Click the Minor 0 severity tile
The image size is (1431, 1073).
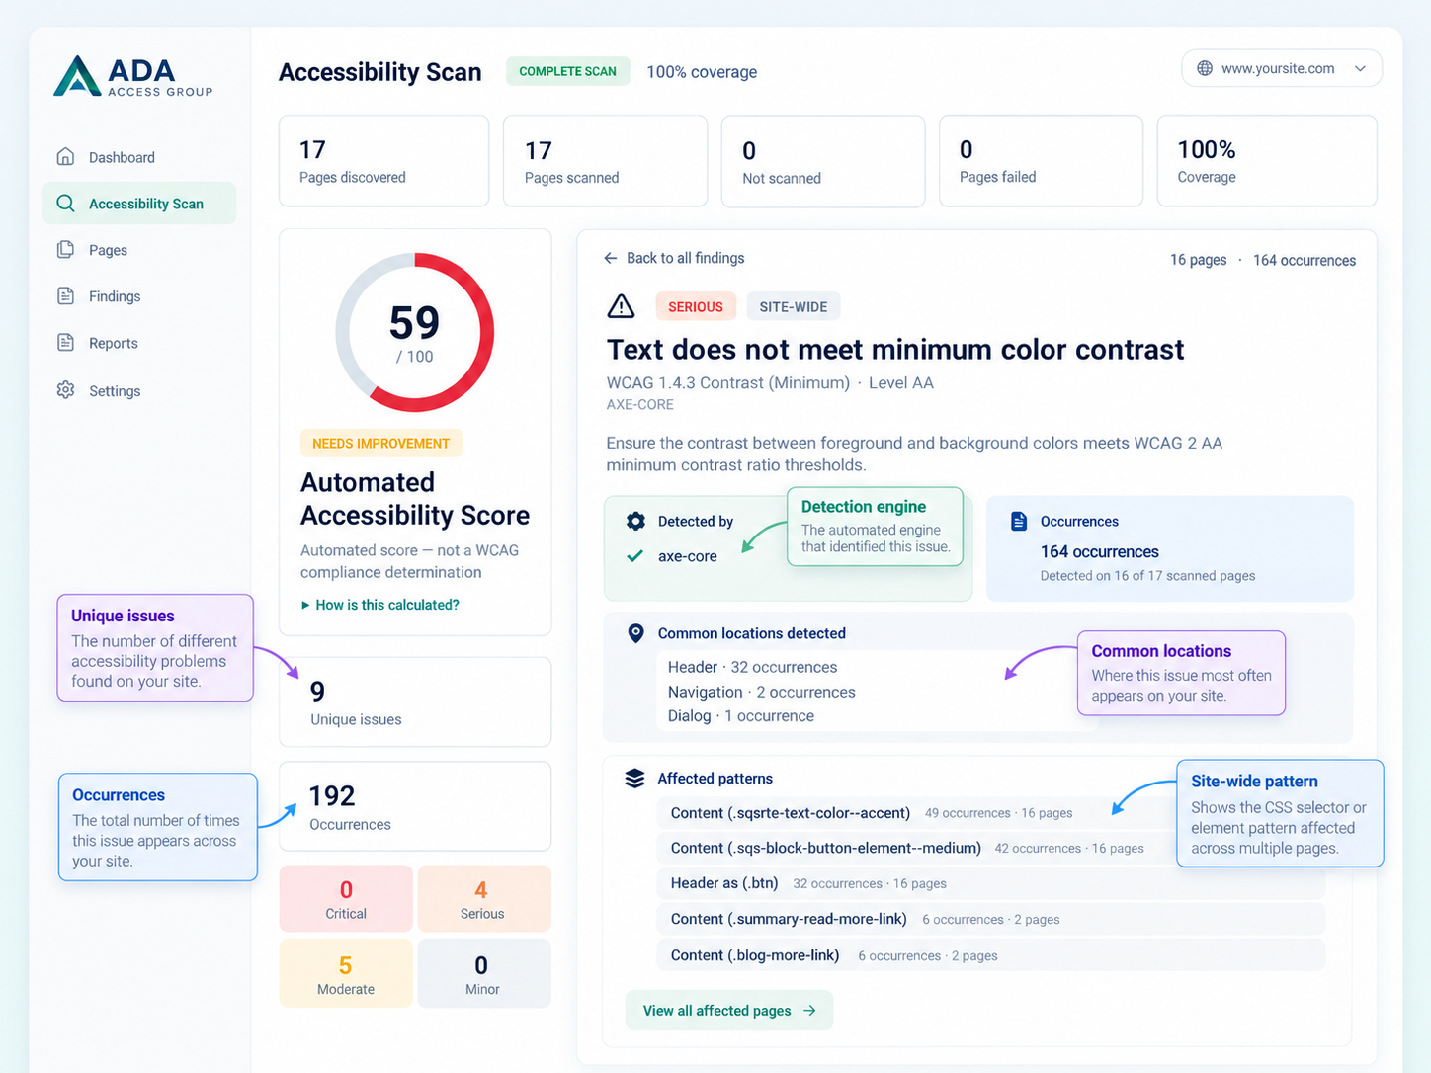coord(482,973)
